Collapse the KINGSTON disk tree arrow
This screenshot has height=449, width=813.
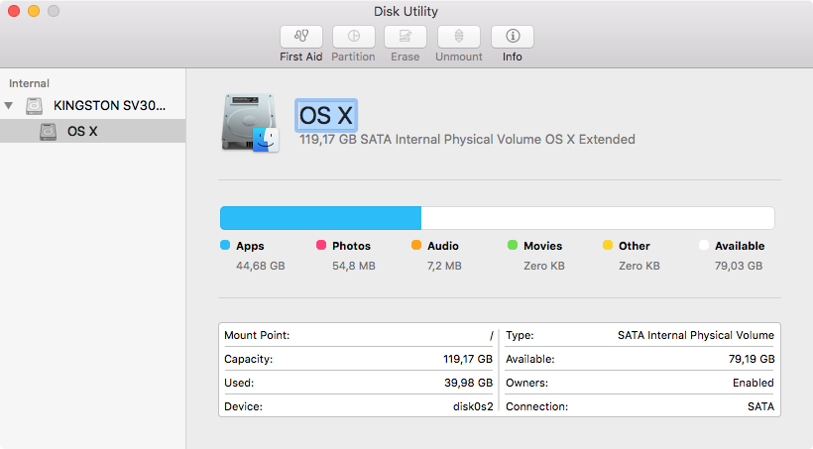(x=8, y=106)
